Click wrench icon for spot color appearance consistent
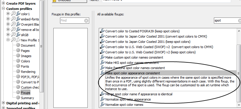Image resolution: width=241 pixels, height=109 pixels. tap(102, 73)
